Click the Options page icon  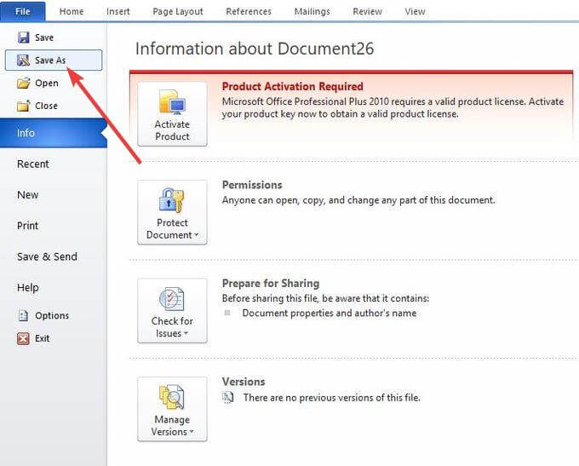pyautogui.click(x=23, y=315)
